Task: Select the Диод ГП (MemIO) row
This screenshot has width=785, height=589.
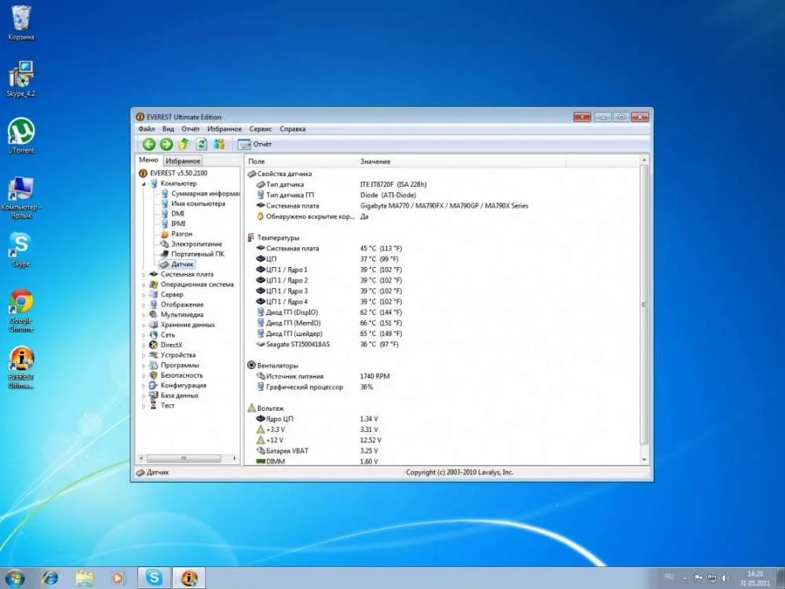Action: click(443, 323)
